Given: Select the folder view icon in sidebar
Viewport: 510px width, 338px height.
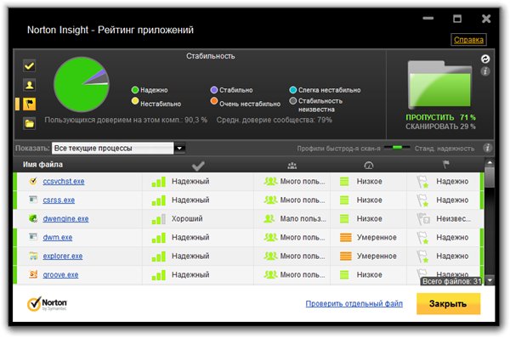Looking at the screenshot, I should 29,123.
